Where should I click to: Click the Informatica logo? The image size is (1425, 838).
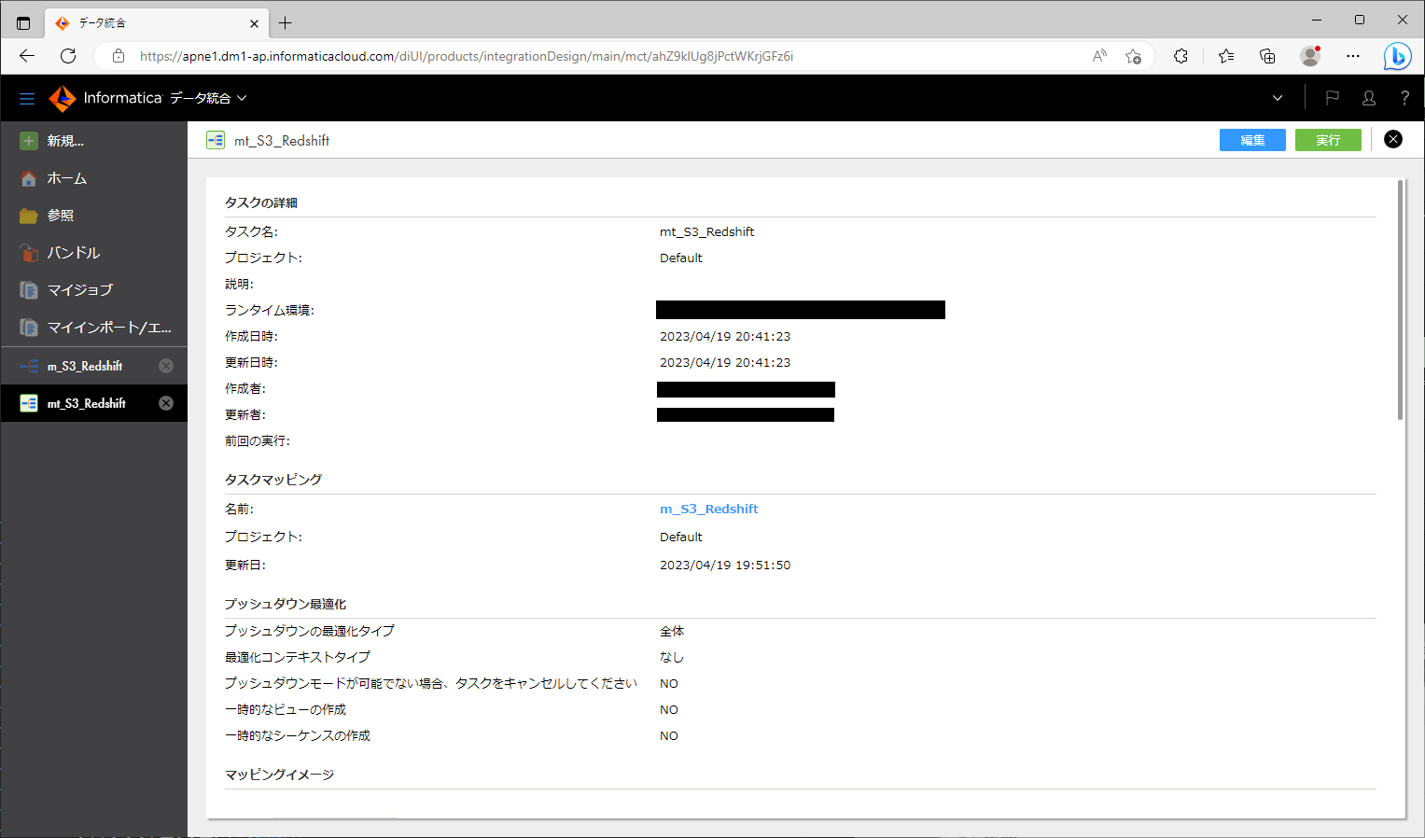pos(62,97)
